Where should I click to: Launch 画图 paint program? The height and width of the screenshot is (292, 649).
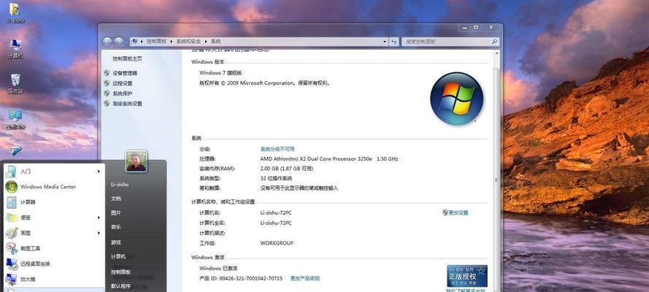[54, 233]
